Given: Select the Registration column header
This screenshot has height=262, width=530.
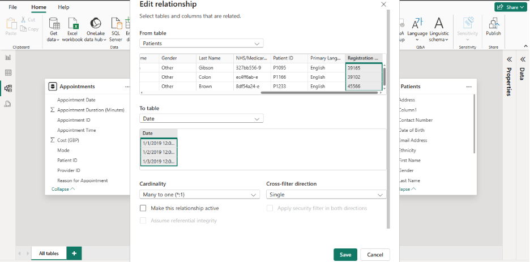Looking at the screenshot, I should coord(364,58).
